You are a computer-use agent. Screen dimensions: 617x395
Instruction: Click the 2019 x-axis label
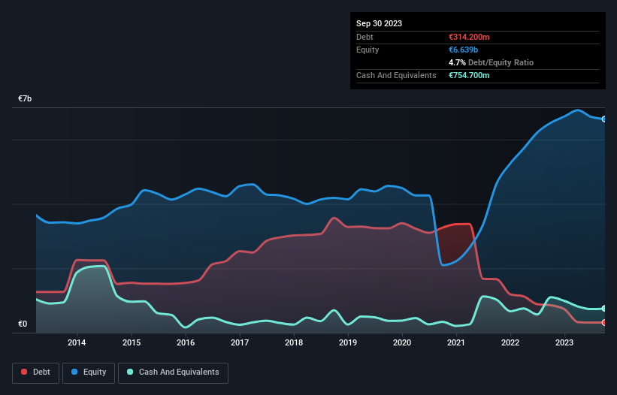348,342
